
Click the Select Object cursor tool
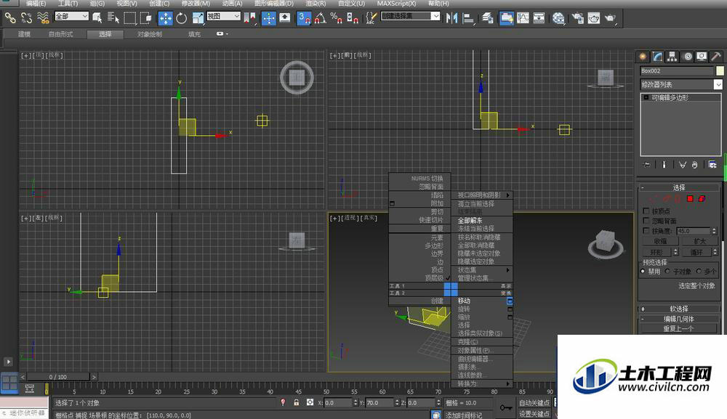(97, 18)
